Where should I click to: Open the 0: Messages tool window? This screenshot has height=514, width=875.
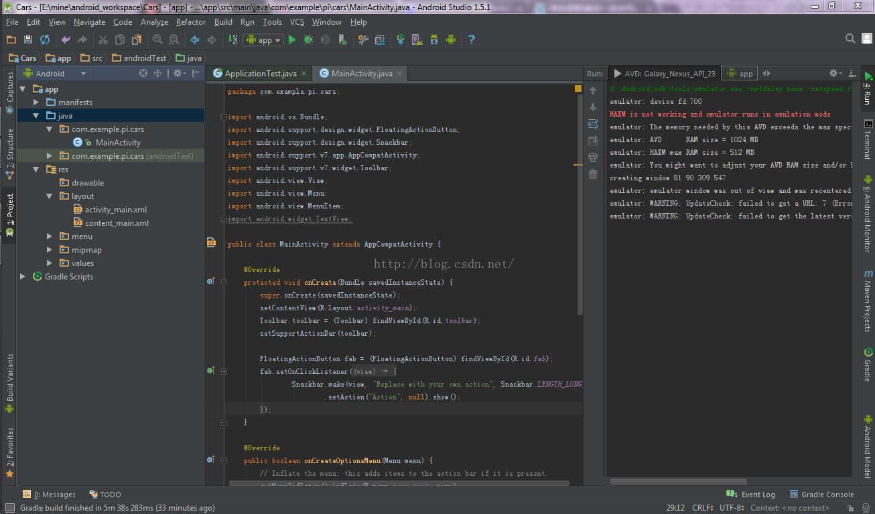coord(49,495)
